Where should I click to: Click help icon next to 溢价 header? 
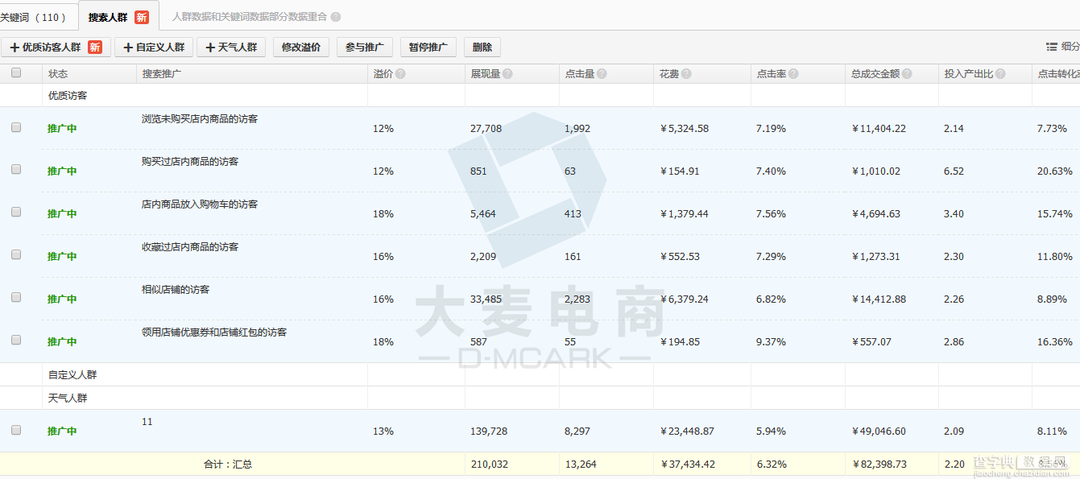pos(400,74)
